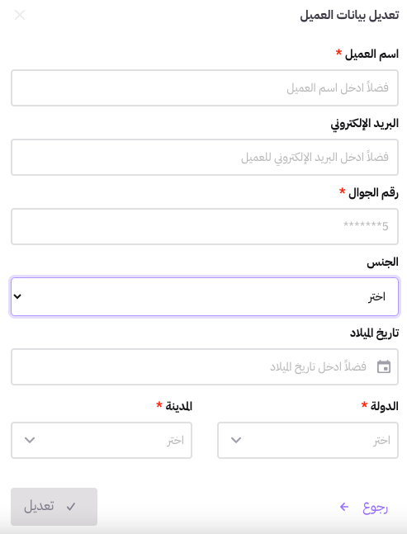
Task: Expand the المدينة dropdown chevron
Action: coord(30,440)
